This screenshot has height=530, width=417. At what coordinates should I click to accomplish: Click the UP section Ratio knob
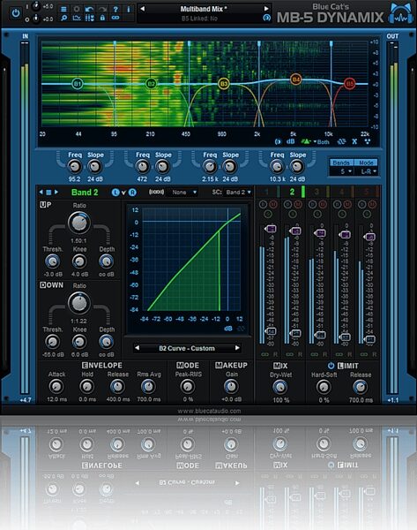click(79, 223)
